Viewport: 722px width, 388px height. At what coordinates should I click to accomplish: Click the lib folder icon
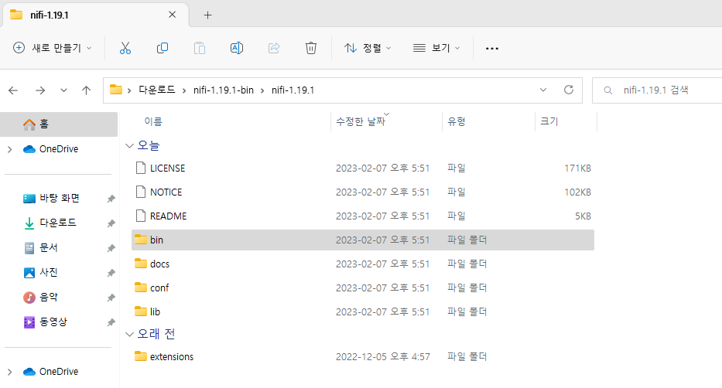[x=140, y=311]
